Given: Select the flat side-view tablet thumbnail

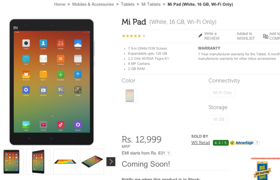Looking at the screenshot, I should [65, 162].
